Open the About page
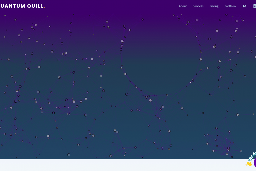This screenshot has width=256, height=171. (x=183, y=6)
